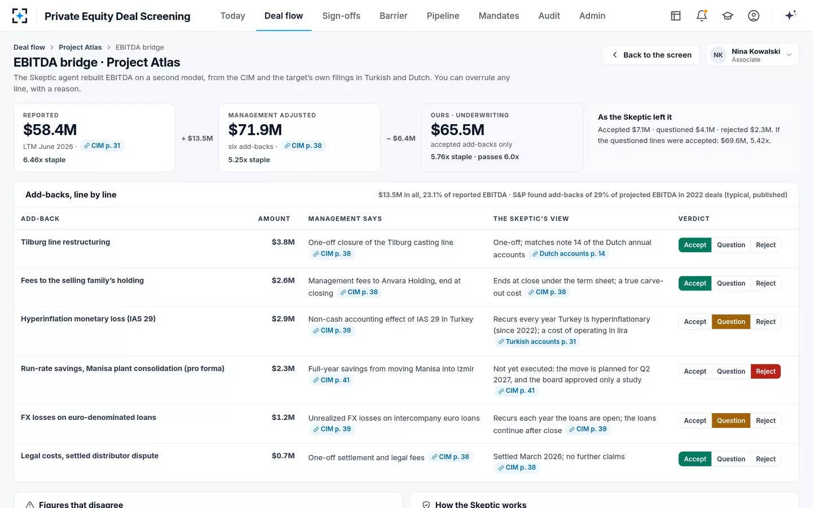Expand the Nina Kowalski user menu
Screen dimensions: 813x508
point(753,55)
